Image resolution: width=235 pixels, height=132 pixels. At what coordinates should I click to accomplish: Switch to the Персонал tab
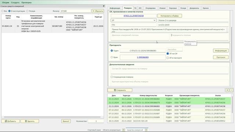(173, 8)
